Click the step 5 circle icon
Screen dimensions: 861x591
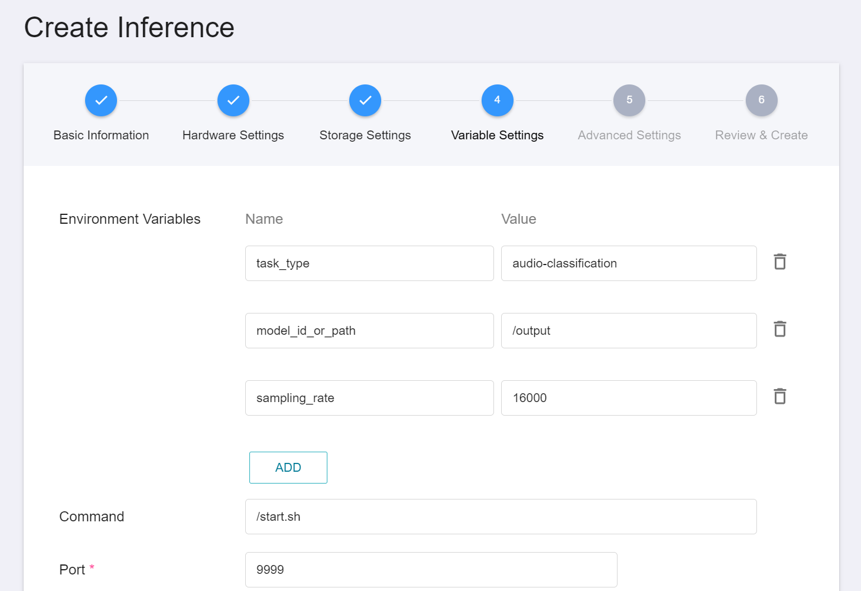point(629,100)
